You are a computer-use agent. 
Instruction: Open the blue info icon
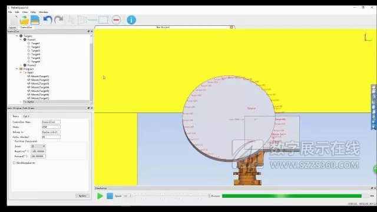pos(131,19)
